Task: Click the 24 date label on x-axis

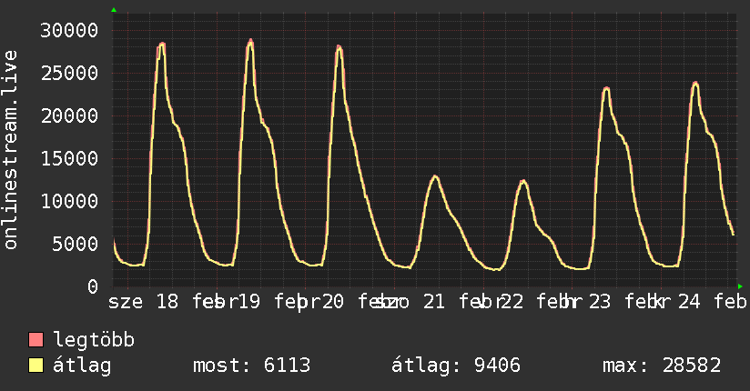Action: (x=689, y=302)
